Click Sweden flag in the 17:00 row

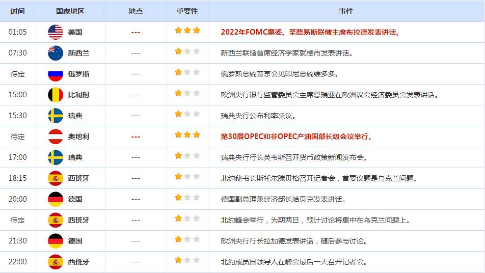tap(56, 157)
